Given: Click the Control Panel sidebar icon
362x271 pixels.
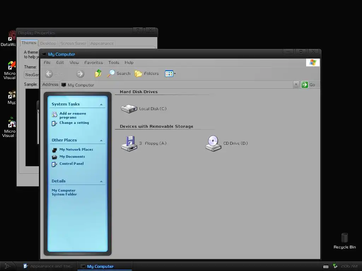Looking at the screenshot, I should tap(54, 164).
